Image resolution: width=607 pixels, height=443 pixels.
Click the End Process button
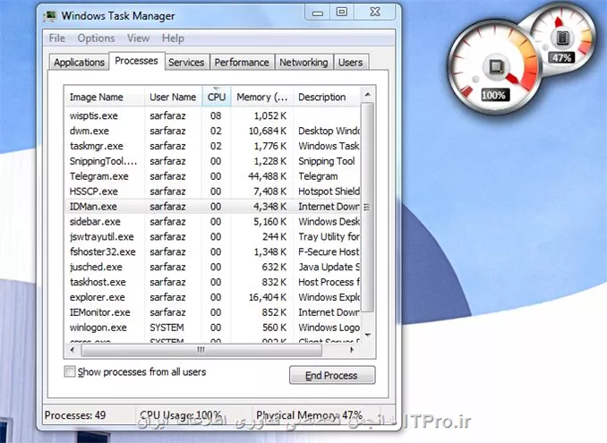(332, 375)
